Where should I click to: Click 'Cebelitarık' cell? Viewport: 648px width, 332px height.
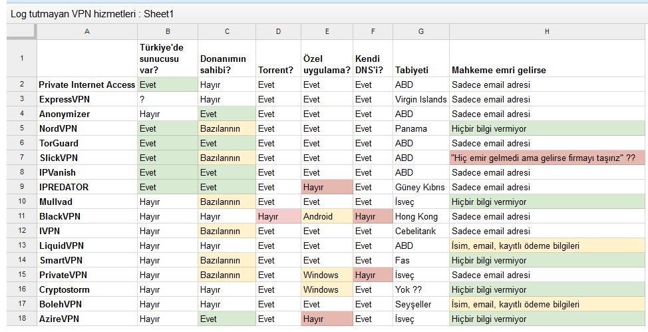tap(420, 231)
